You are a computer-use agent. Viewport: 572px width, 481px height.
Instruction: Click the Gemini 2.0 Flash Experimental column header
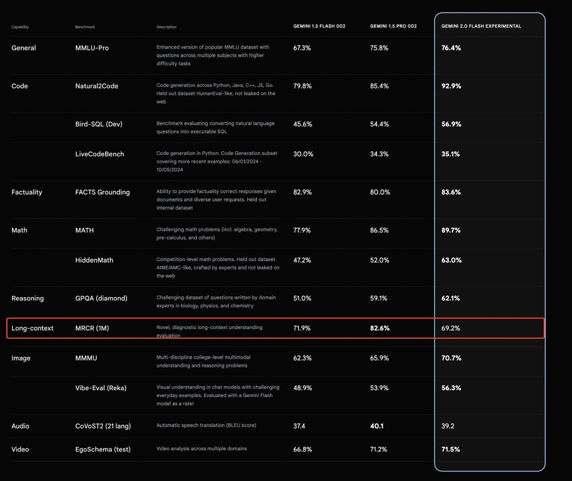[481, 26]
